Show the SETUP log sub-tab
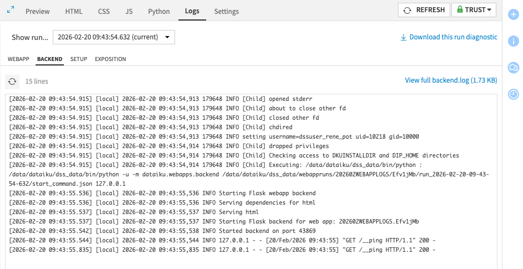Screen dimensions: 523x269 [x=78, y=59]
